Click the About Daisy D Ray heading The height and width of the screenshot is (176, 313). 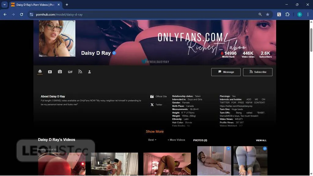53,96
